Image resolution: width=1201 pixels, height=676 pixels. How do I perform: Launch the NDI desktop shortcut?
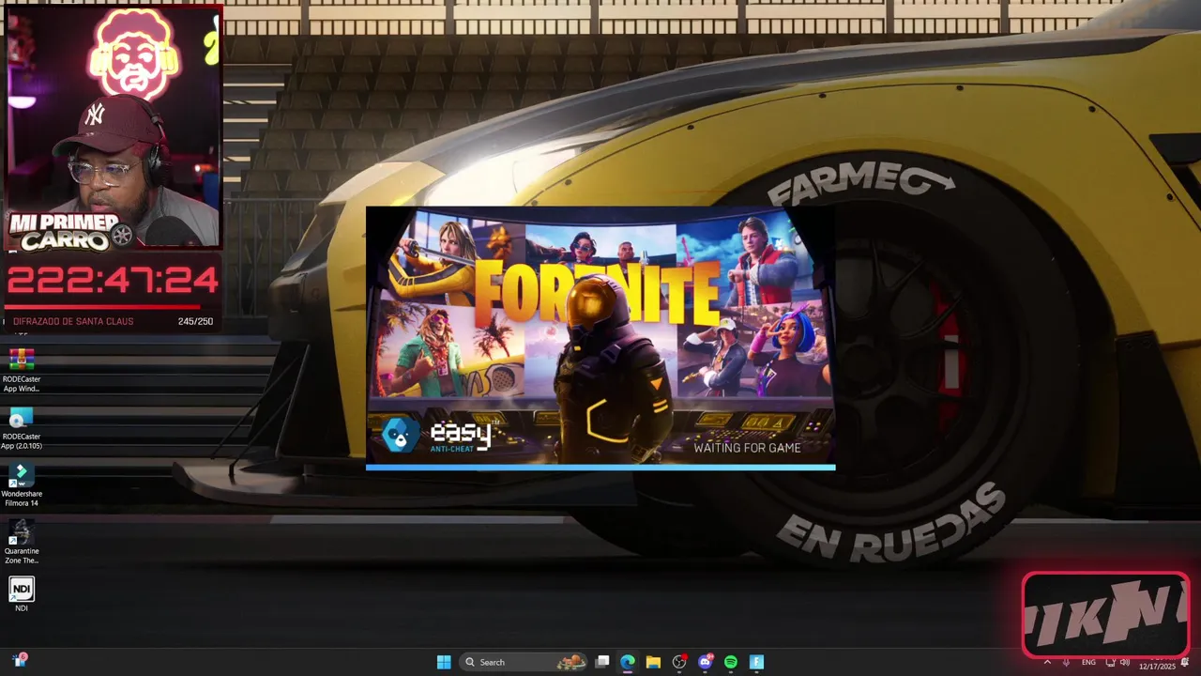pyautogui.click(x=22, y=594)
